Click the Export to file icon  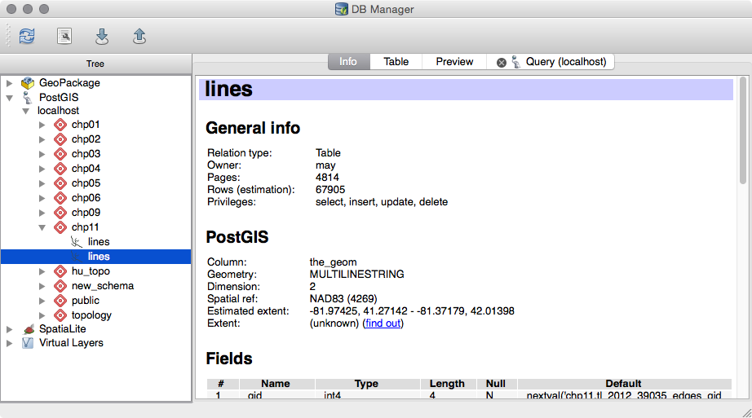click(x=139, y=36)
